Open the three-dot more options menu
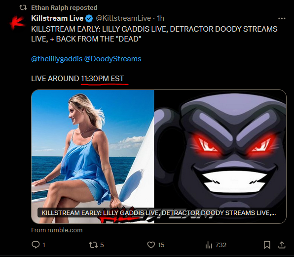The image size is (294, 257). (x=282, y=18)
